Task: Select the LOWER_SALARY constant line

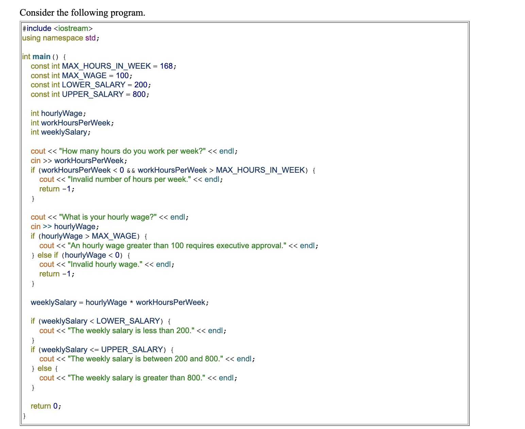Action: tap(90, 85)
